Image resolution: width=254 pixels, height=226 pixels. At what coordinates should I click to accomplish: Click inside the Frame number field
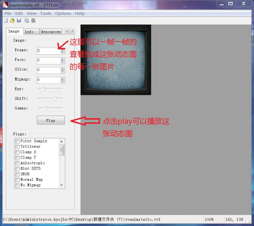[49, 51]
